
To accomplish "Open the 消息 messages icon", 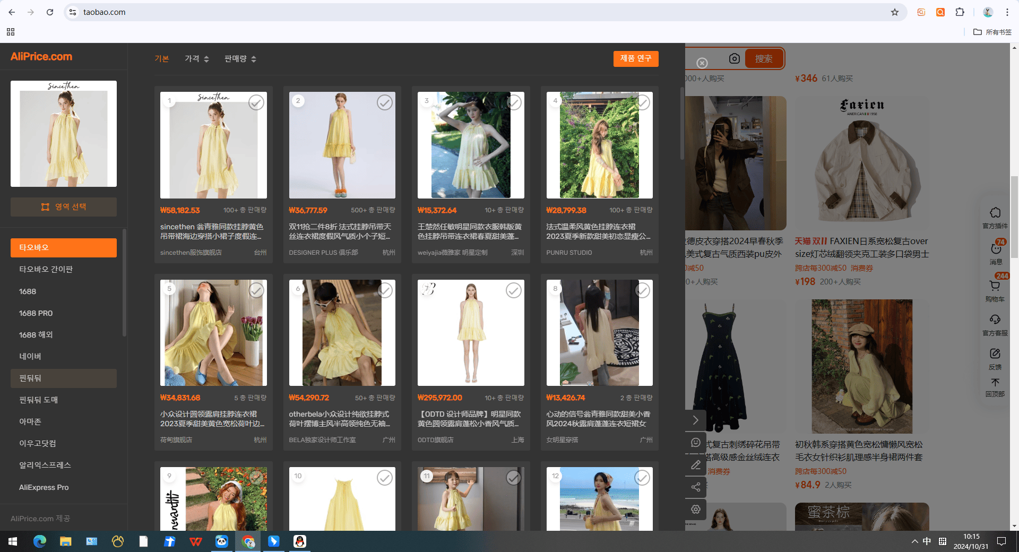I will [996, 253].
